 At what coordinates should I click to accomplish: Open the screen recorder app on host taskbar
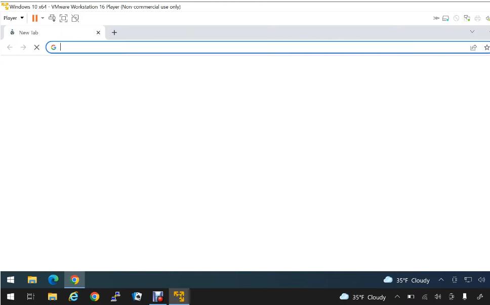[x=158, y=296]
